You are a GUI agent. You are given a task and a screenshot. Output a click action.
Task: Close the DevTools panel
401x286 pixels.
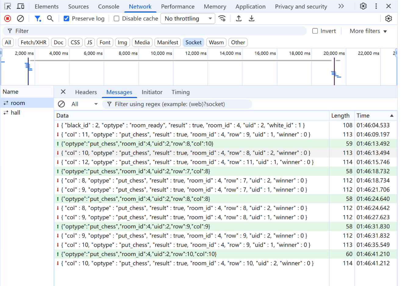388,6
